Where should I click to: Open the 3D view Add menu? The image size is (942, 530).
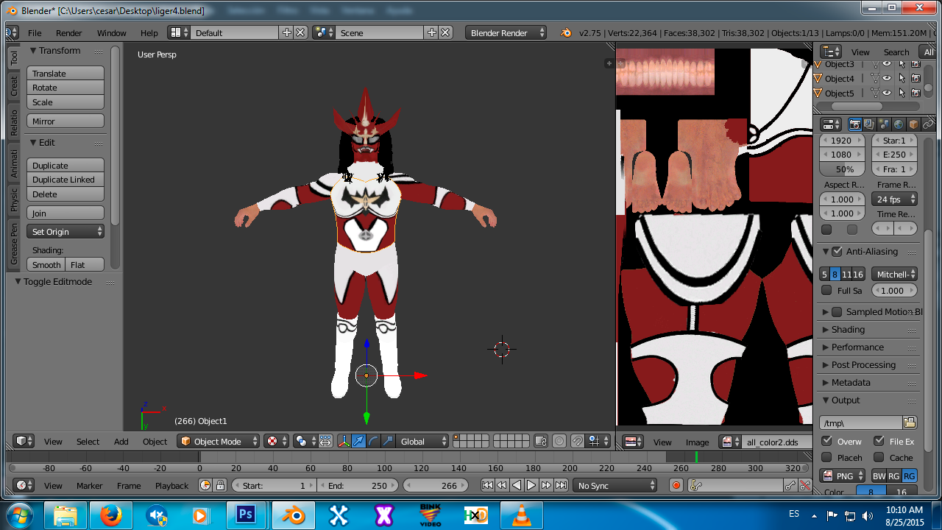tap(121, 442)
